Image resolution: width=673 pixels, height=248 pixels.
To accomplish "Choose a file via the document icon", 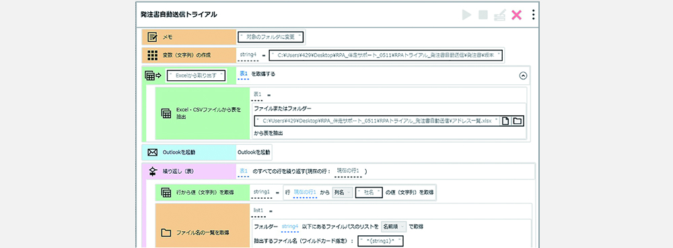I will click(506, 121).
